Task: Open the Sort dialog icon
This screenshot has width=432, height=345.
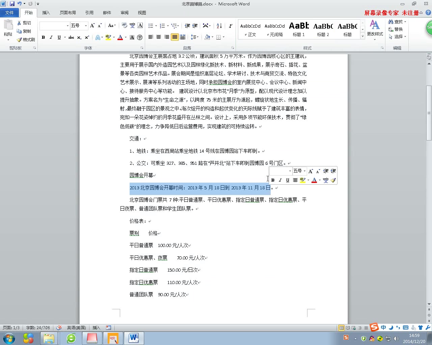Action: (x=219, y=25)
